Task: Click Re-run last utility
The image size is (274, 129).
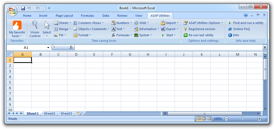Action: (x=198, y=35)
